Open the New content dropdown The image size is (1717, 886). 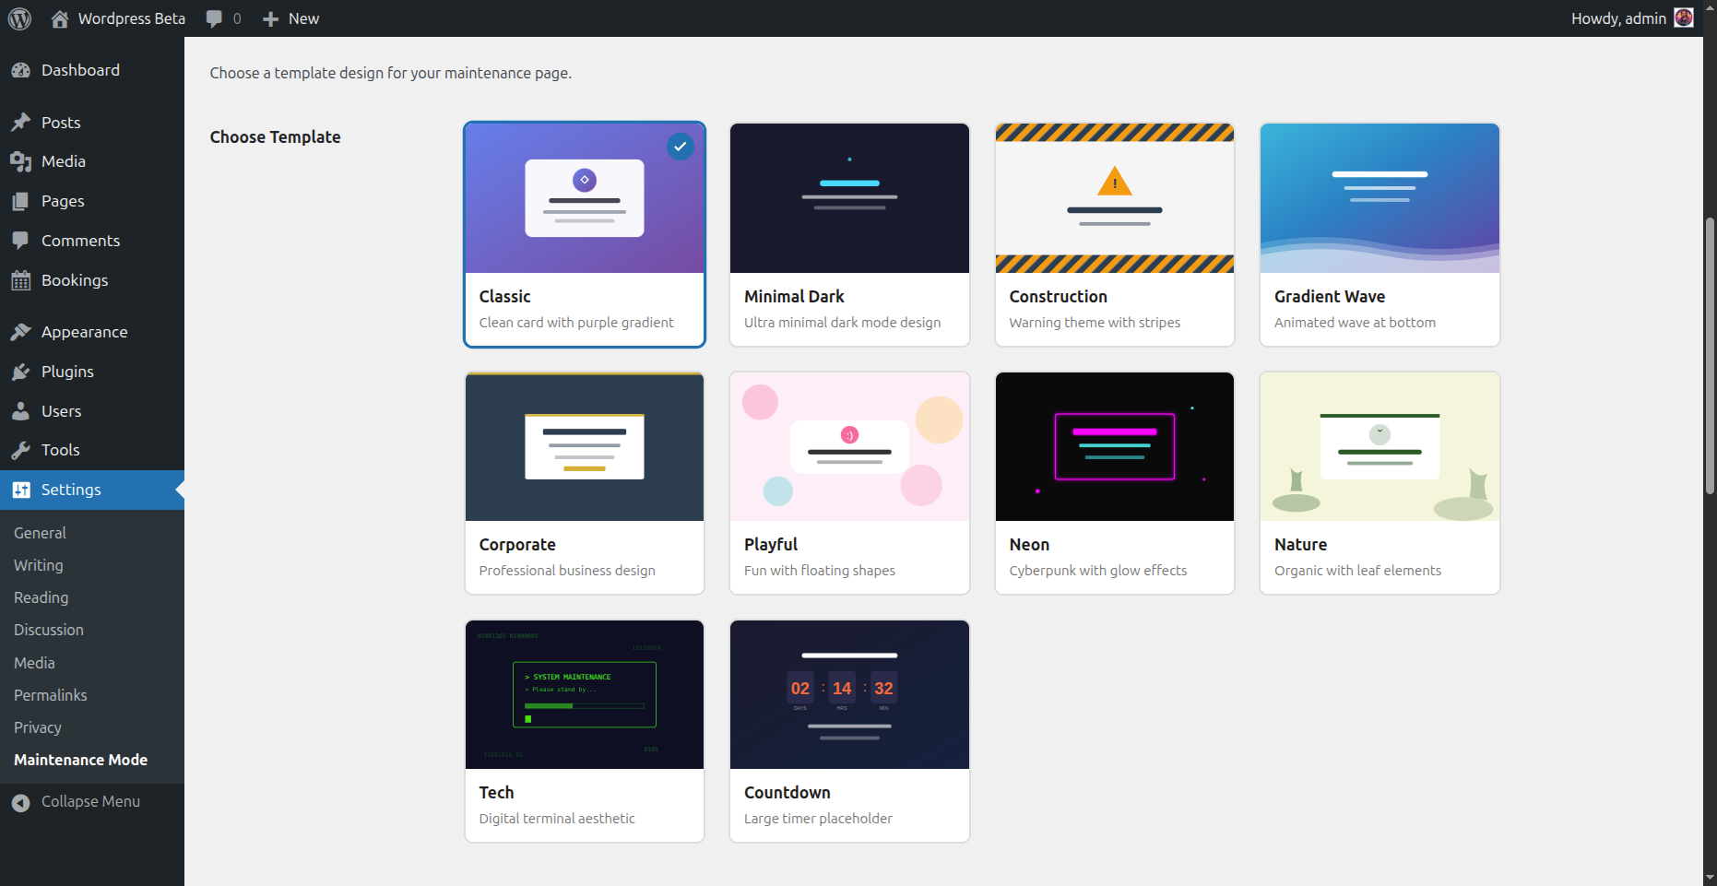pyautogui.click(x=291, y=18)
